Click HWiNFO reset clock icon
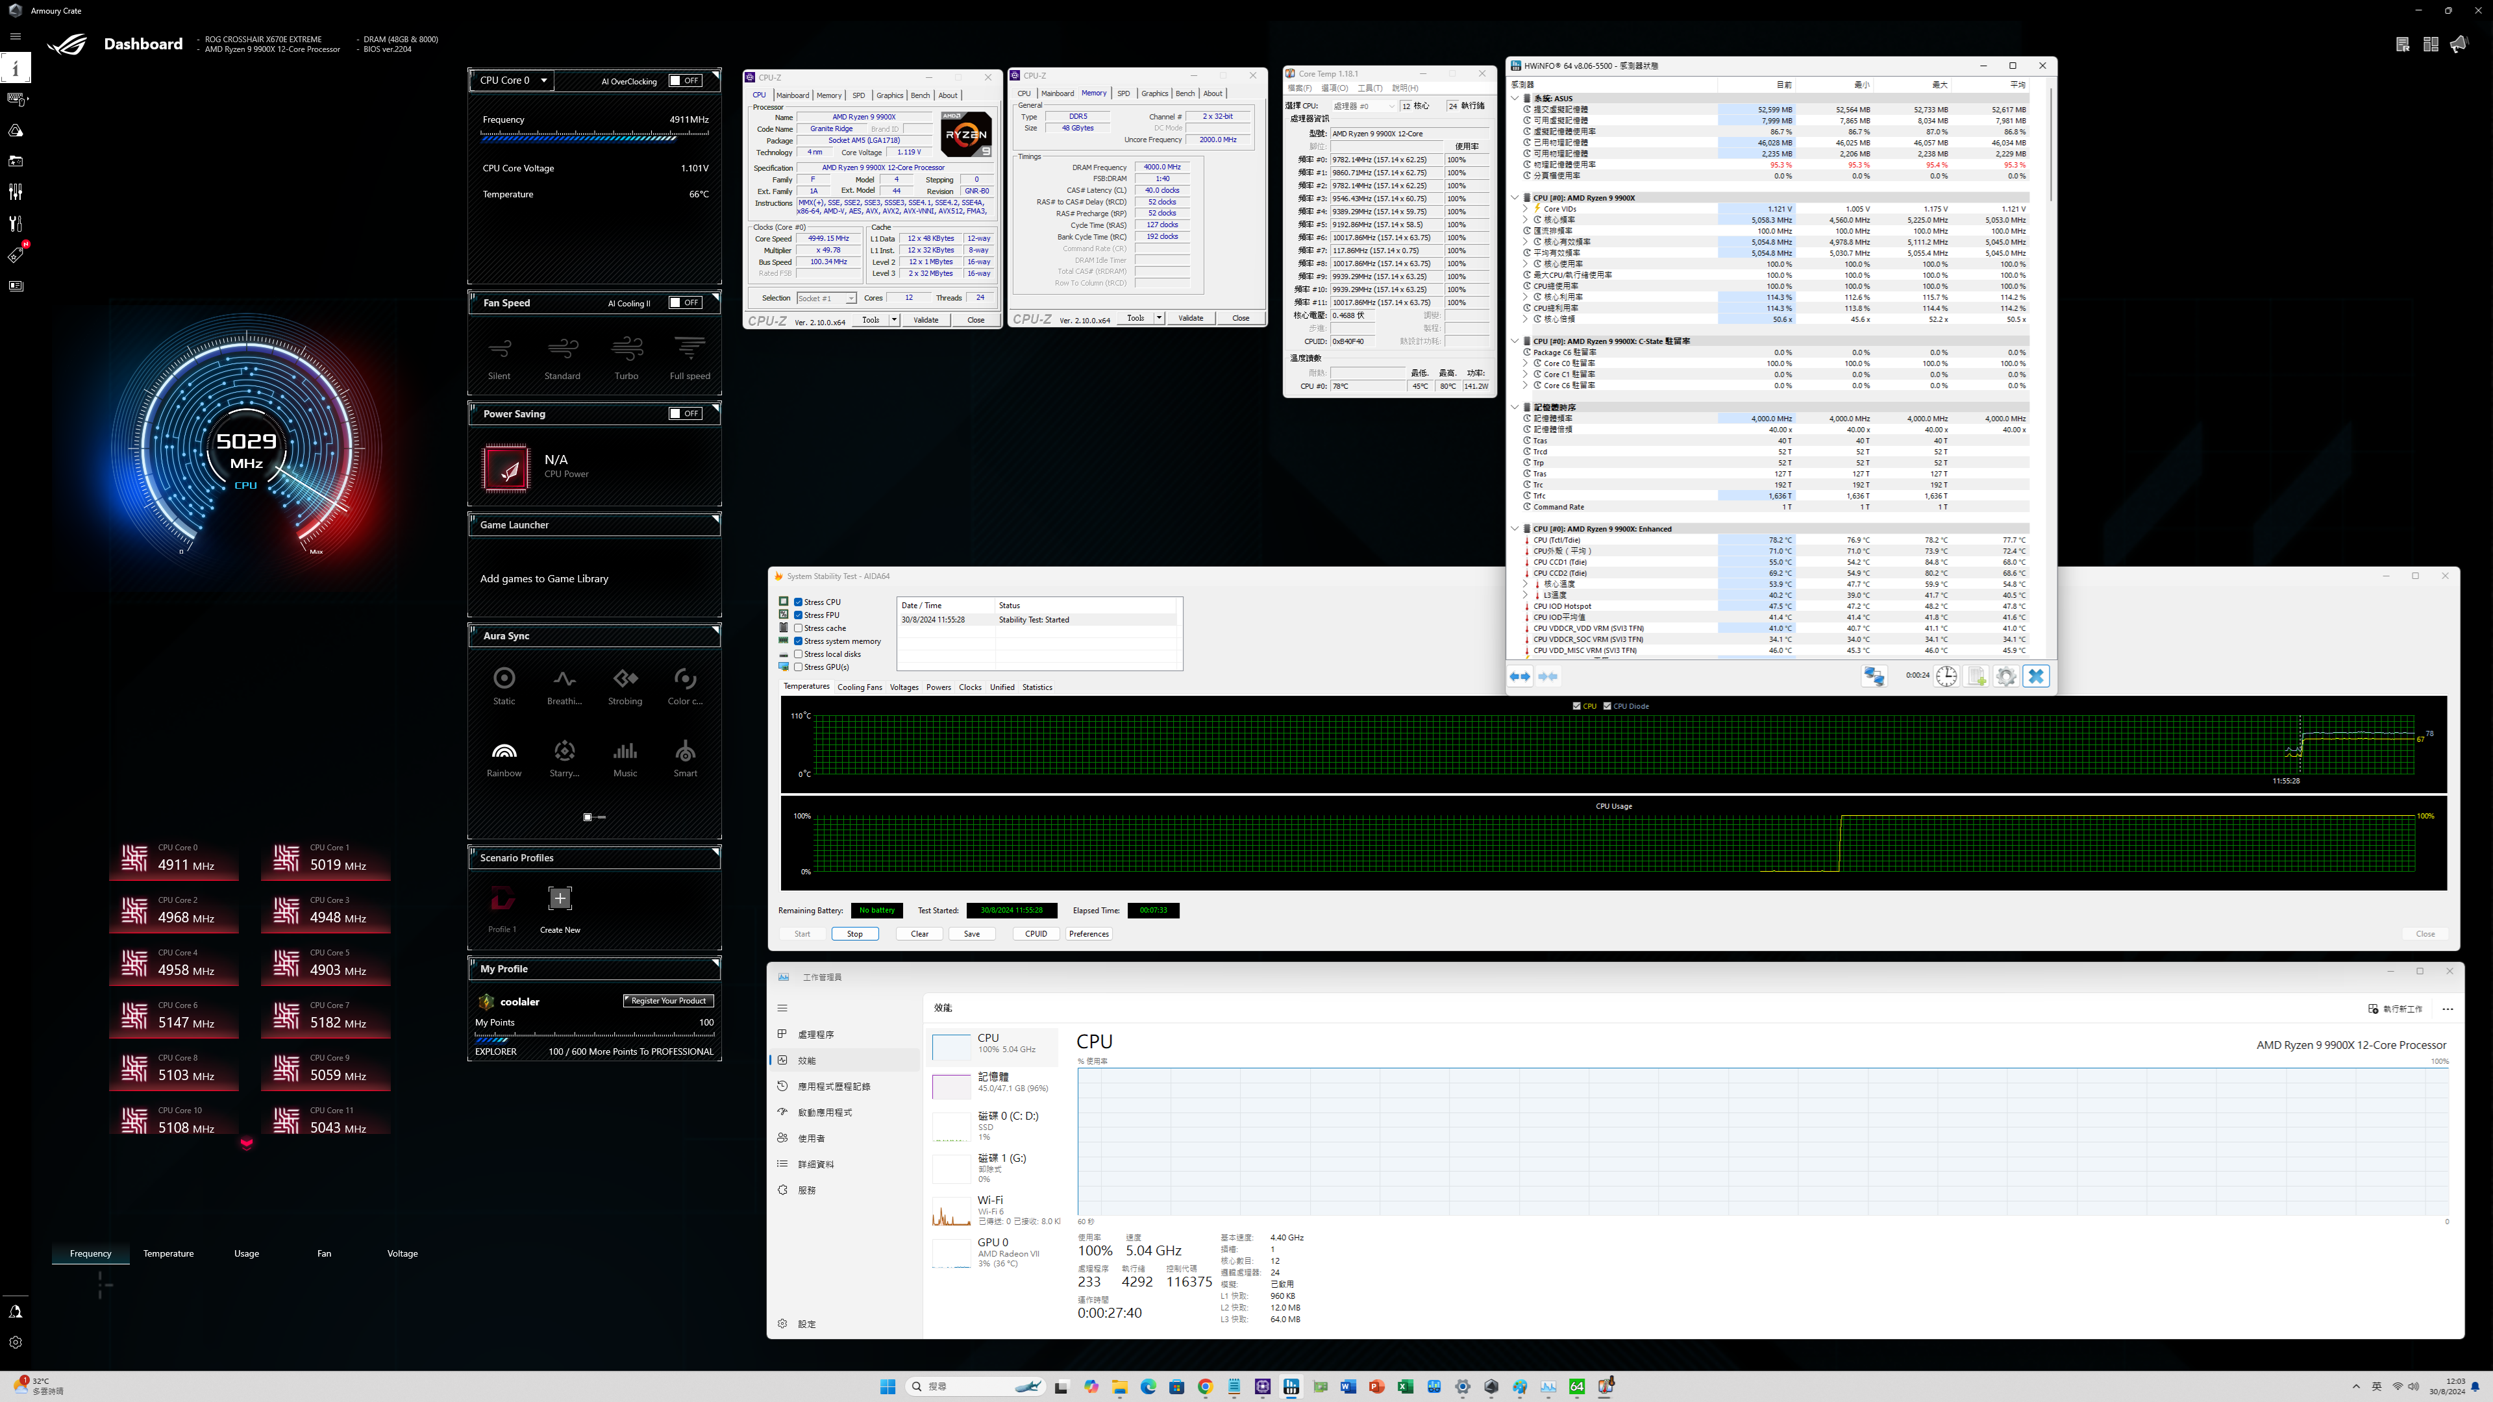Viewport: 2493px width, 1402px height. click(1946, 676)
